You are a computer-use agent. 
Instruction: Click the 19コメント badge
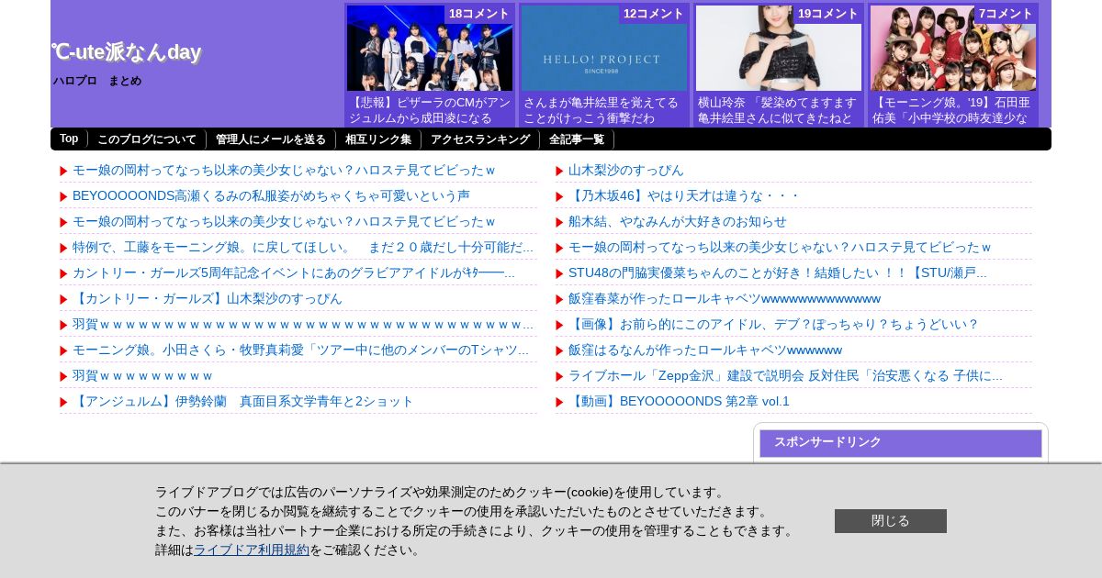pos(827,14)
